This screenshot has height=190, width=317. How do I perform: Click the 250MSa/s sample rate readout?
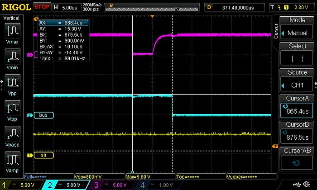click(x=92, y=5)
